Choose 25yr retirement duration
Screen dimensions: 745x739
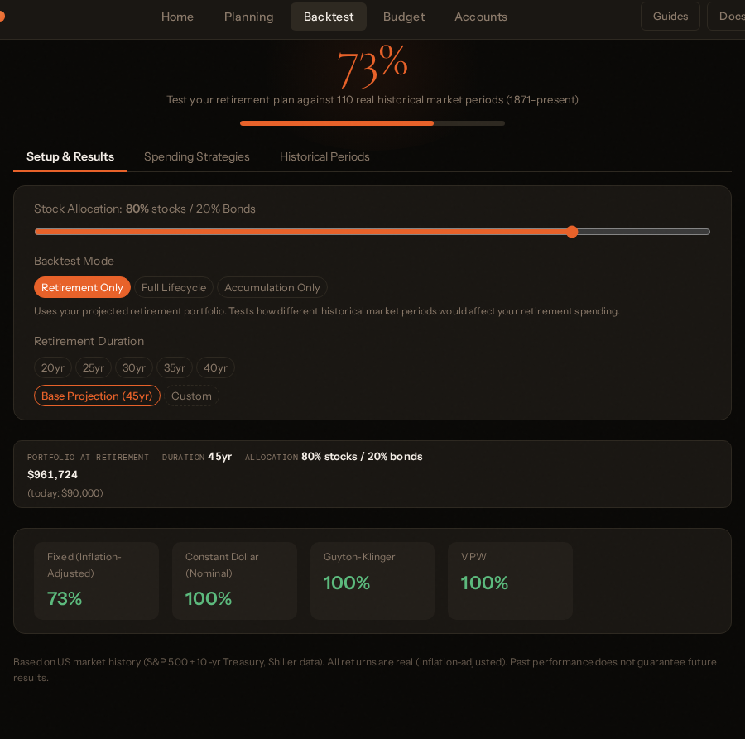tap(93, 367)
